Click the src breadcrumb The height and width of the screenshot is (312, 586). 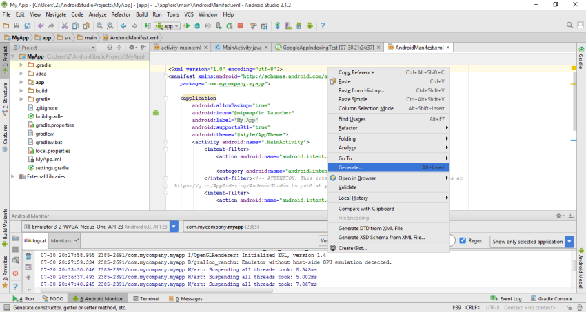click(64, 37)
